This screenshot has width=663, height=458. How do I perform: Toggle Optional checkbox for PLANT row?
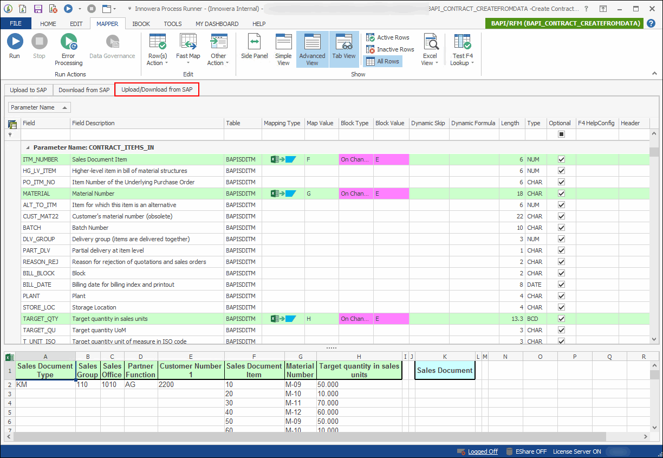coord(561,296)
